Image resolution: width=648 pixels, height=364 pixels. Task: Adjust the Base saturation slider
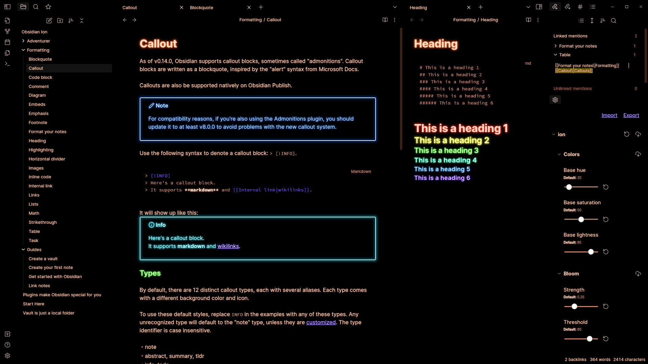tap(581, 219)
